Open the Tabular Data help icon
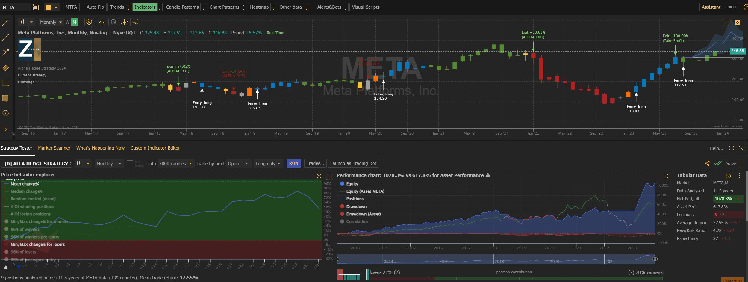This screenshot has width=748, height=282. tap(729, 176)
